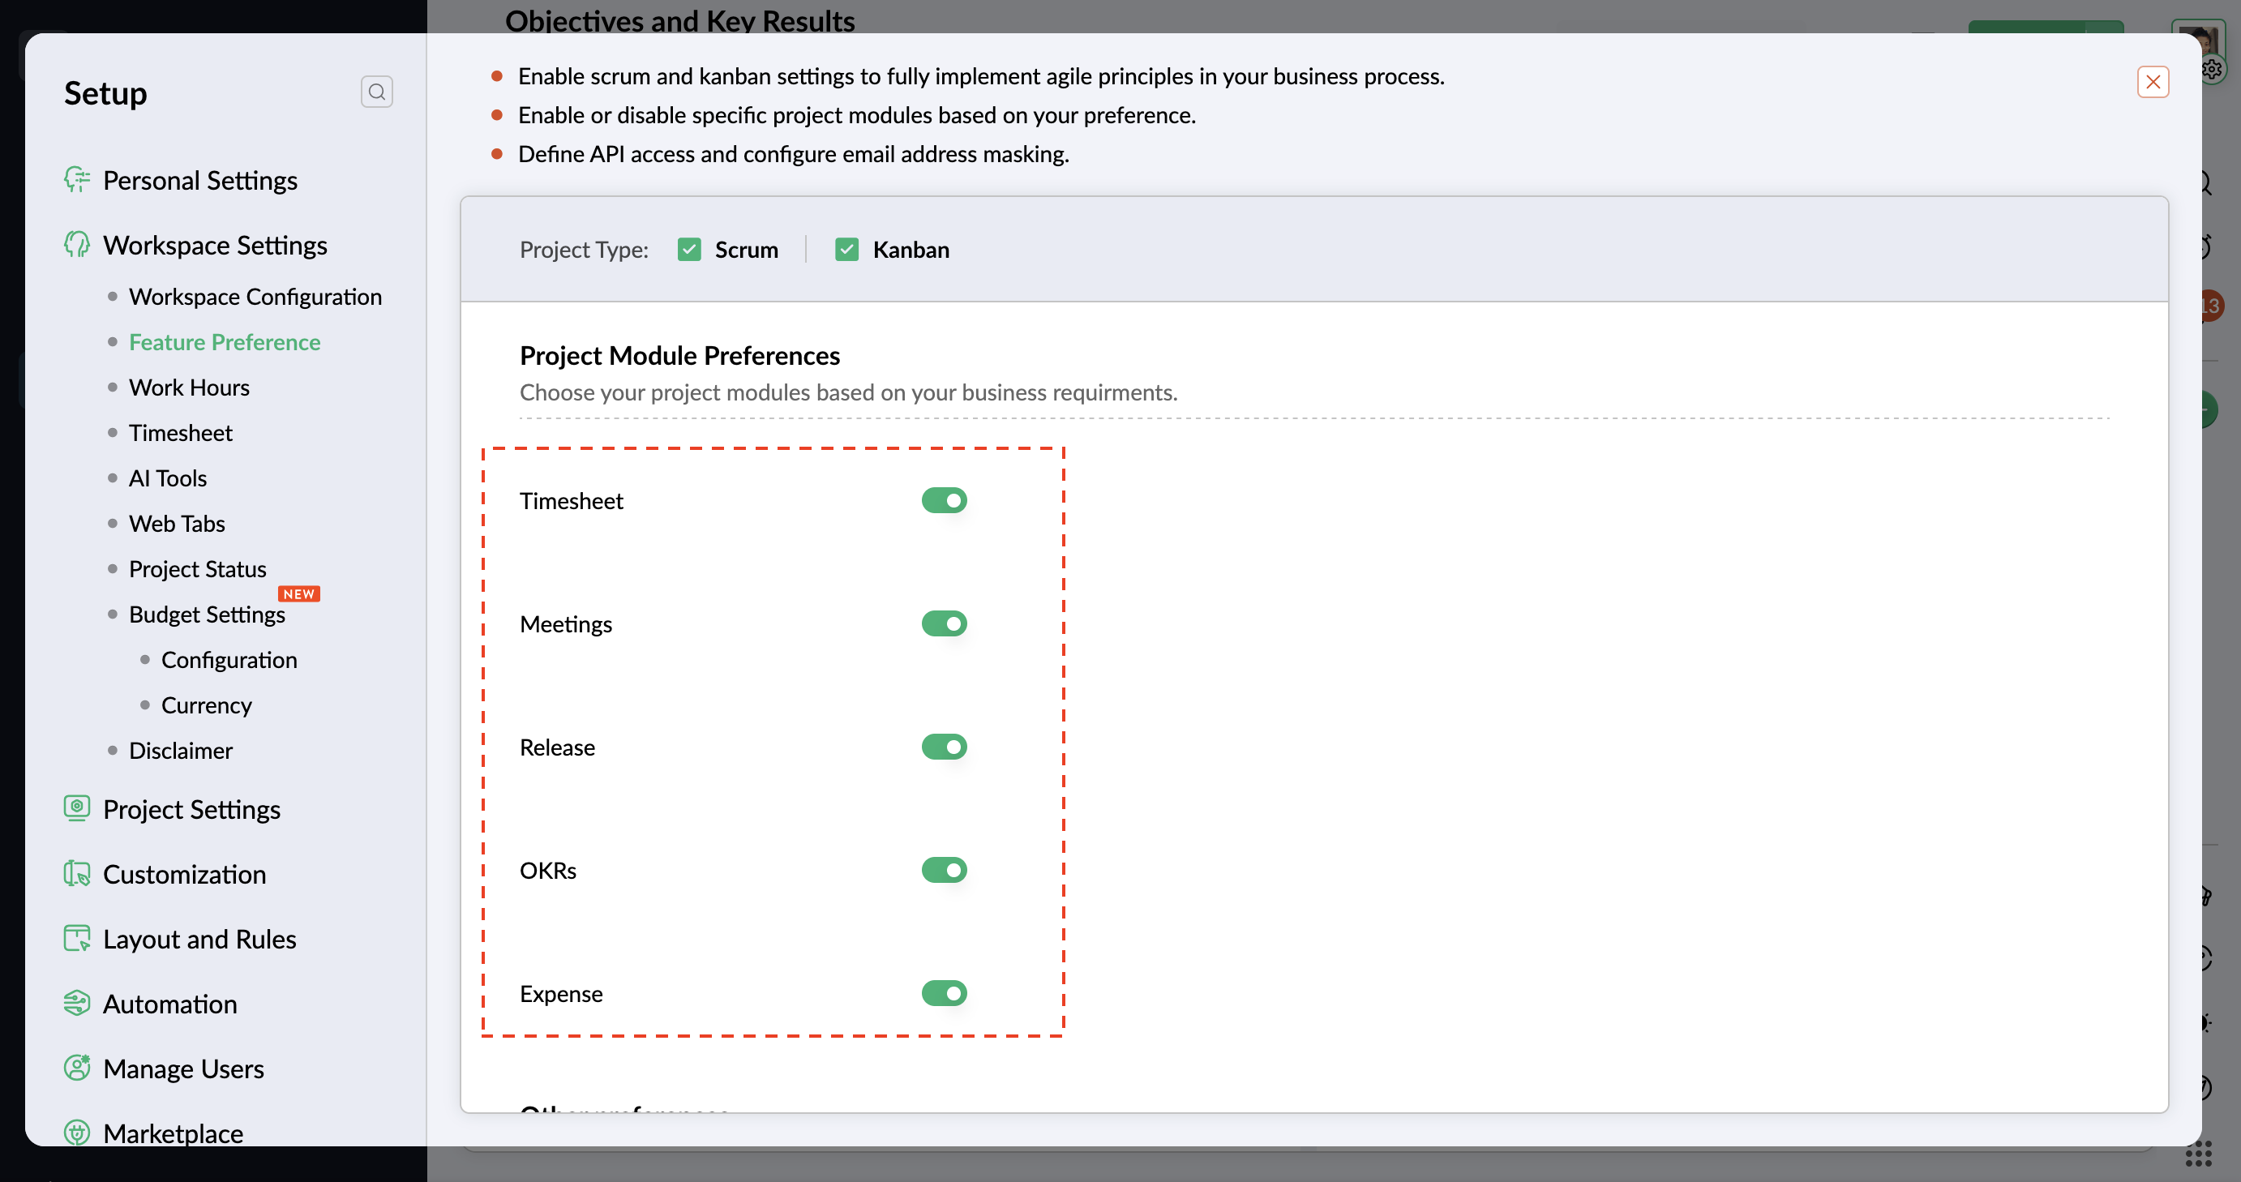The width and height of the screenshot is (2241, 1182).
Task: Click the Project Settings icon
Action: click(x=76, y=808)
